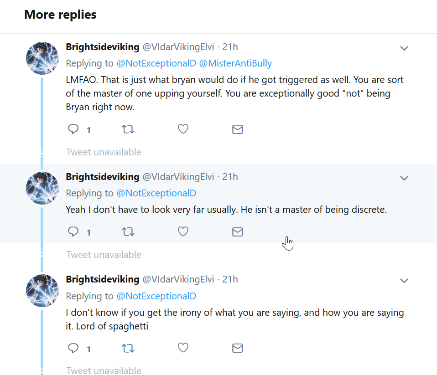437x375 pixels.
Task: Retweet the 'being discrete' tweet
Action: point(128,231)
